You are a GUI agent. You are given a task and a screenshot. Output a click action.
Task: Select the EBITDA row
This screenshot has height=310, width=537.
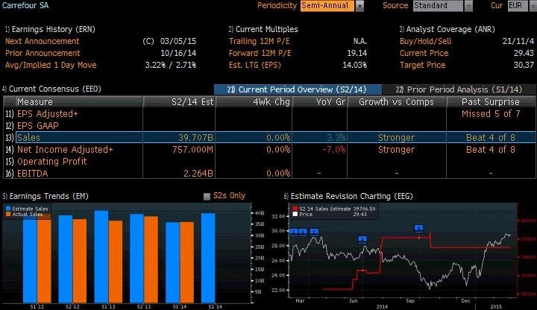pos(269,173)
